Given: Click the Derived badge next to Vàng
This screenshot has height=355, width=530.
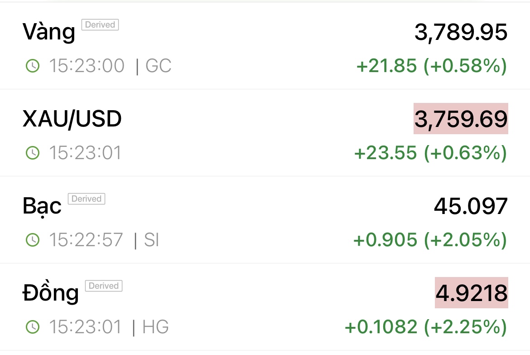Looking at the screenshot, I should point(100,25).
